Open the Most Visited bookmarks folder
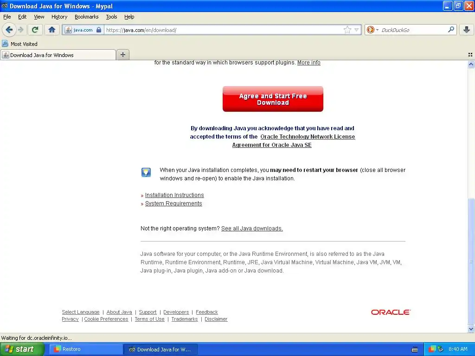Screen dimensions: 475x356 coord(19,44)
